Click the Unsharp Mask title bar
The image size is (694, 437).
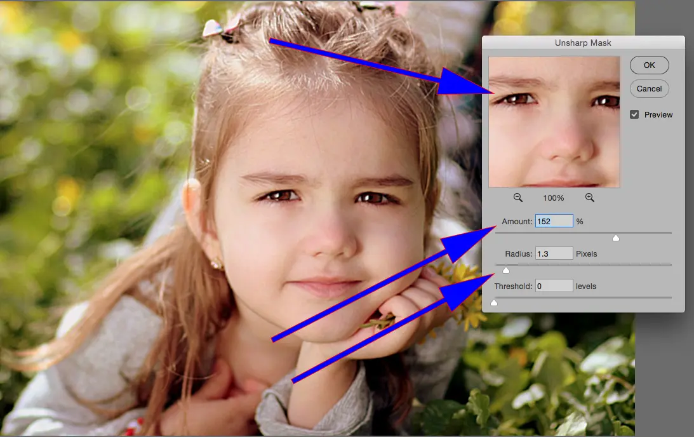[583, 43]
